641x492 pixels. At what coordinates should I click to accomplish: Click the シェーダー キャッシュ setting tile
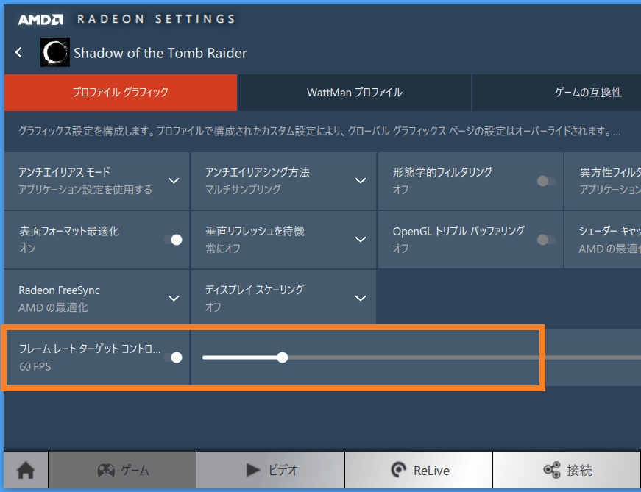603,240
